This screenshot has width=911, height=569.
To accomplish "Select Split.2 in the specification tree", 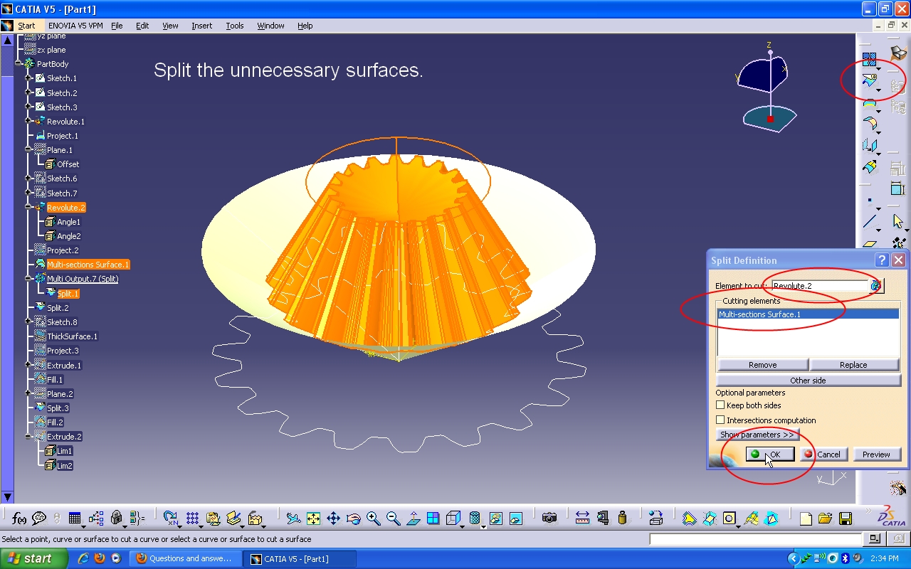I will (x=58, y=308).
